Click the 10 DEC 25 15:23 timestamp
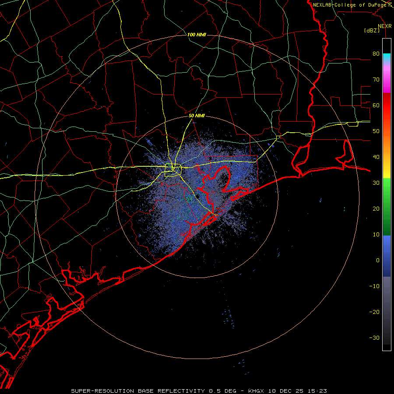Viewport: 394px width, 394px height. click(x=298, y=391)
